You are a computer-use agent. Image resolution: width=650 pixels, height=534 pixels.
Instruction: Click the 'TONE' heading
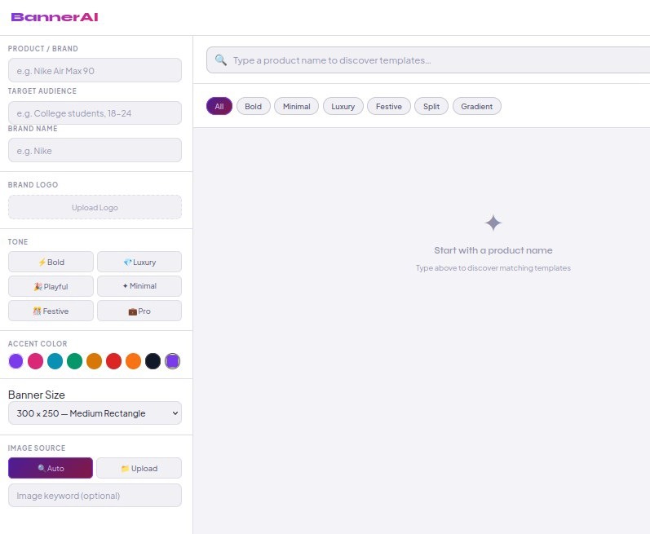18,241
